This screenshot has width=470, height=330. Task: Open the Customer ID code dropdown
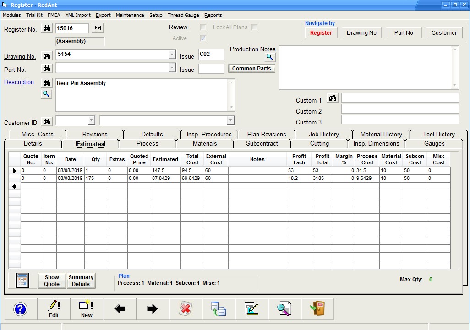coord(91,120)
